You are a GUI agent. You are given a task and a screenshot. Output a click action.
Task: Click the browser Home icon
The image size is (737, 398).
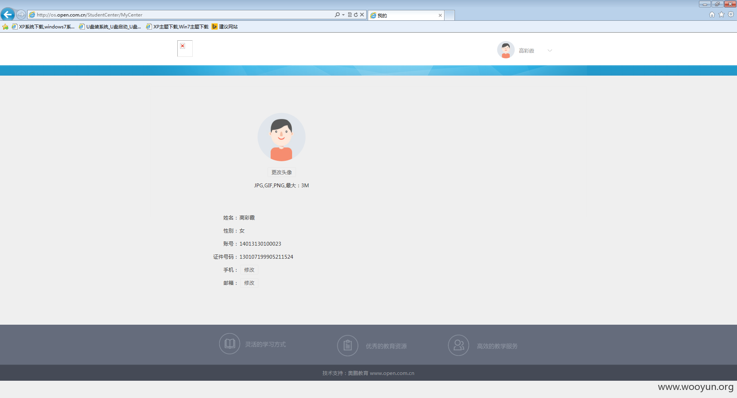[x=712, y=15]
